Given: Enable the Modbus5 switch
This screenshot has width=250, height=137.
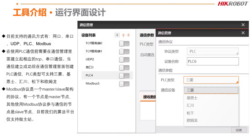Looking at the screenshot, I should click(124, 84).
